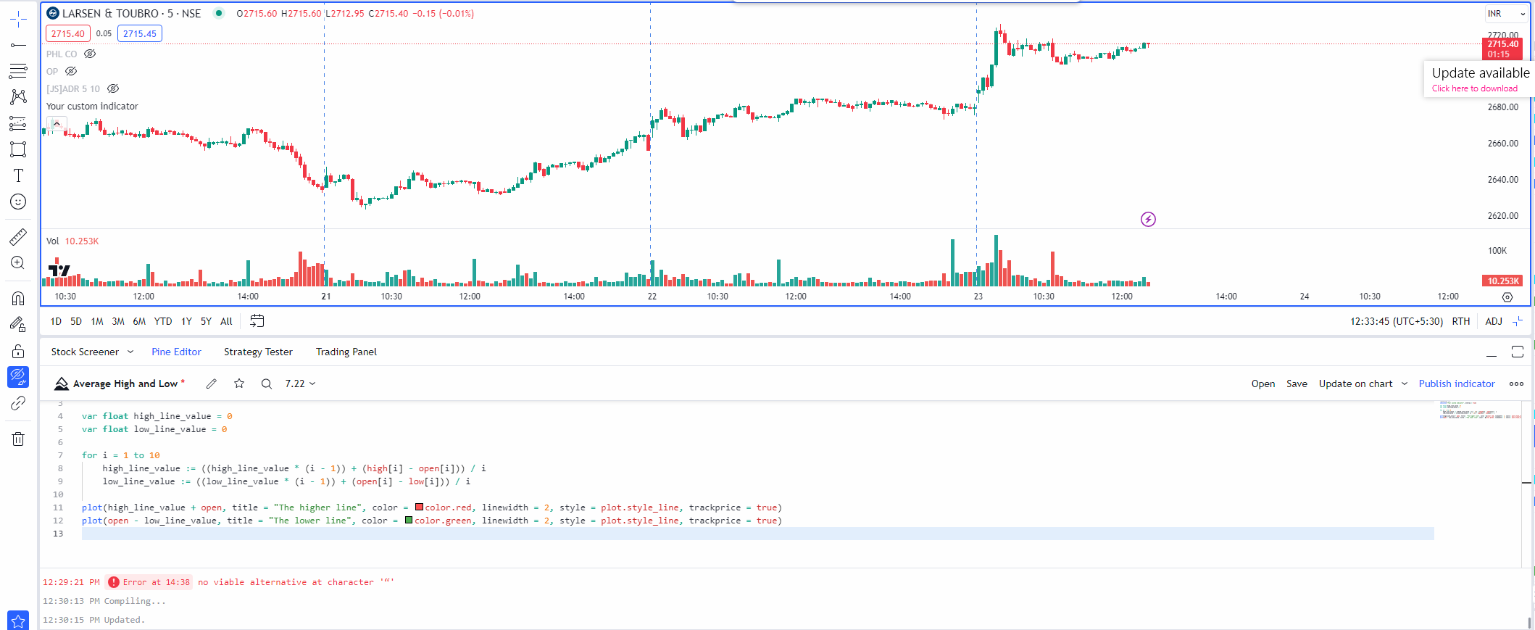Open the INR currency dropdown
The image size is (1535, 630).
1506,14
